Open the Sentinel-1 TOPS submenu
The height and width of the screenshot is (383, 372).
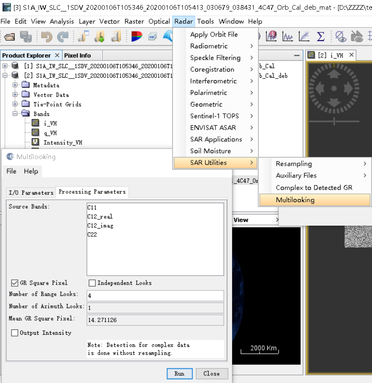[215, 116]
